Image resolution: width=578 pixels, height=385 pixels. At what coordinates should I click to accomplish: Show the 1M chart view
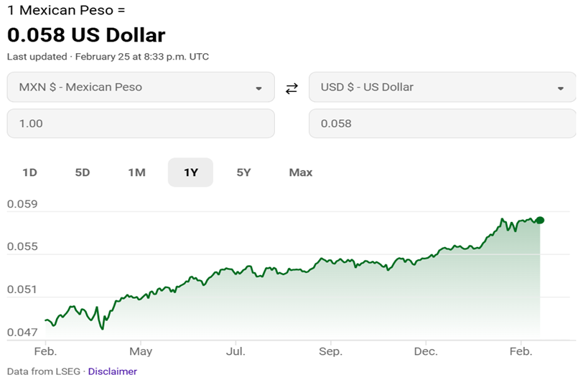pyautogui.click(x=136, y=172)
